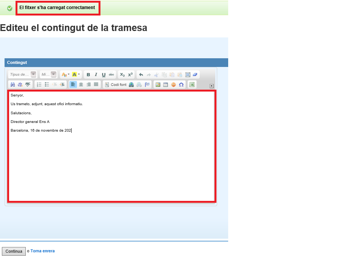Click the undo arrow icon
Viewport: 351px width, 258px height.
tap(141, 75)
